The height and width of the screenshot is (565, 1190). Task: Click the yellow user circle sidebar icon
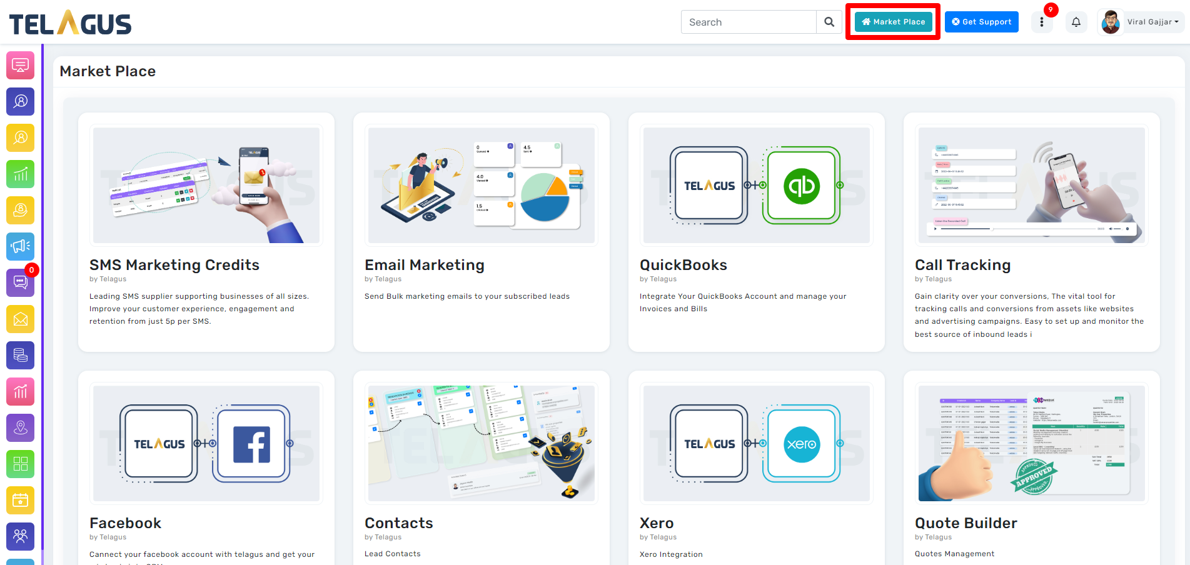click(20, 137)
